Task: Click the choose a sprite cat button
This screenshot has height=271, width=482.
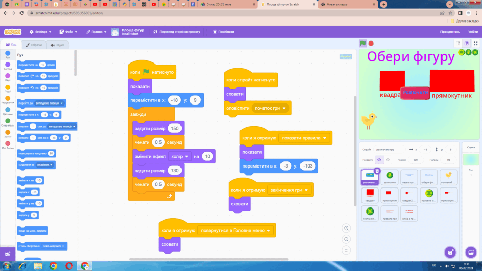Action: 450,253
